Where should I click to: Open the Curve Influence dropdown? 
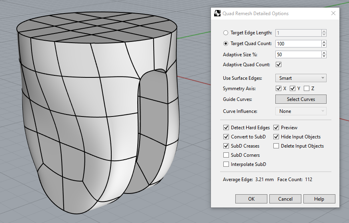(x=301, y=111)
